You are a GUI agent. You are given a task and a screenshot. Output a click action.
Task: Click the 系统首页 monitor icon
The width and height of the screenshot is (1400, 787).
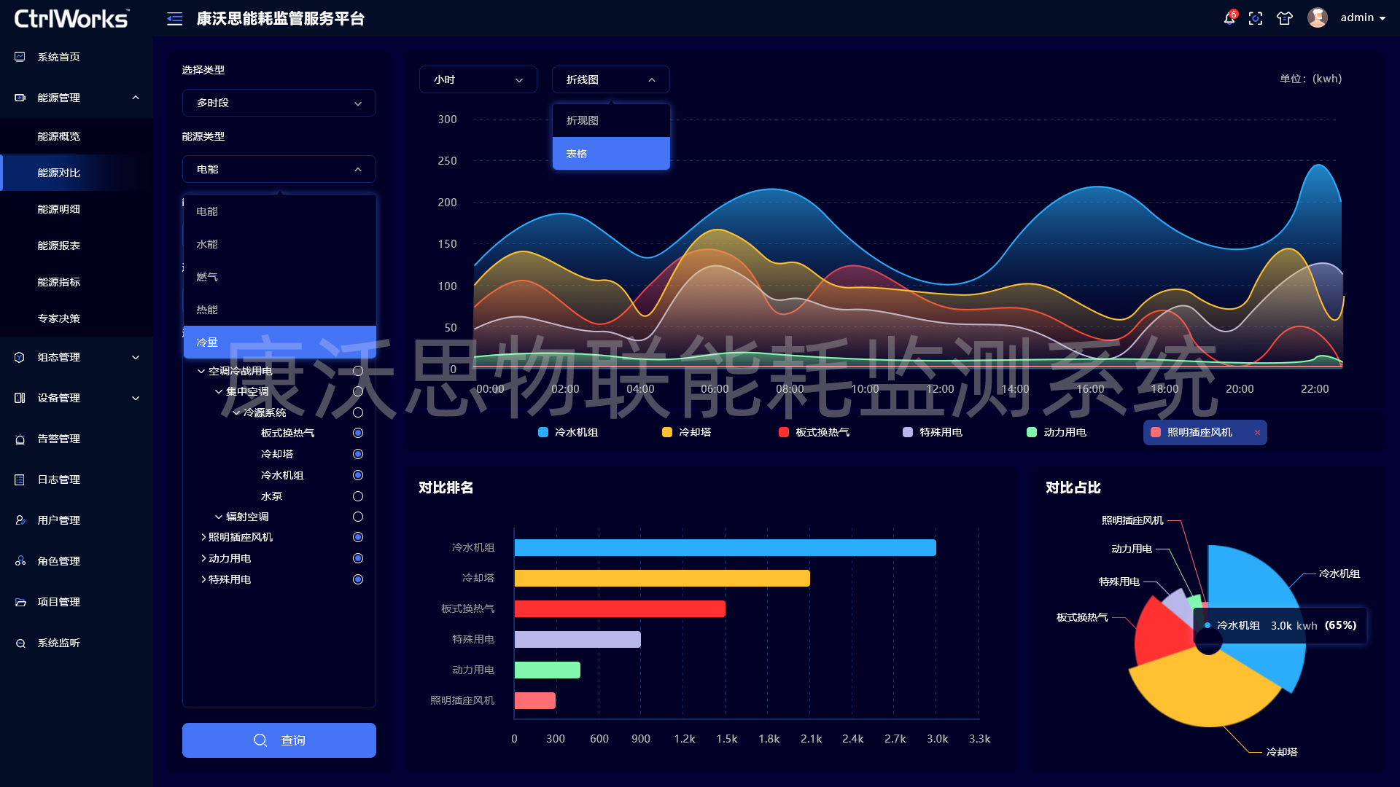point(20,57)
